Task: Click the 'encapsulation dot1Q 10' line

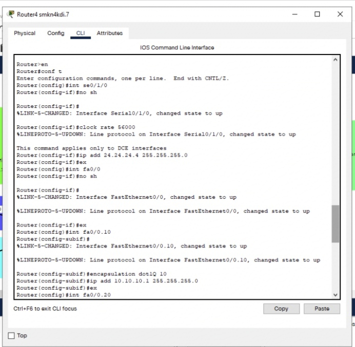Action: (x=91, y=274)
